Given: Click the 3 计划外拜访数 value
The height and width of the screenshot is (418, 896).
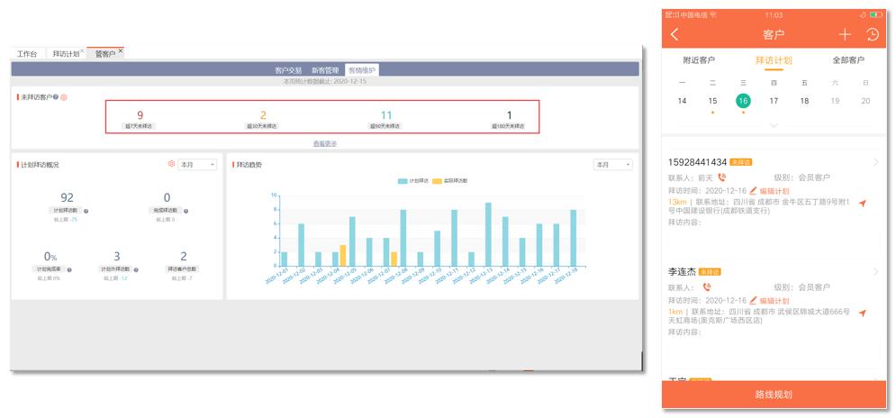Looking at the screenshot, I should point(116,257).
